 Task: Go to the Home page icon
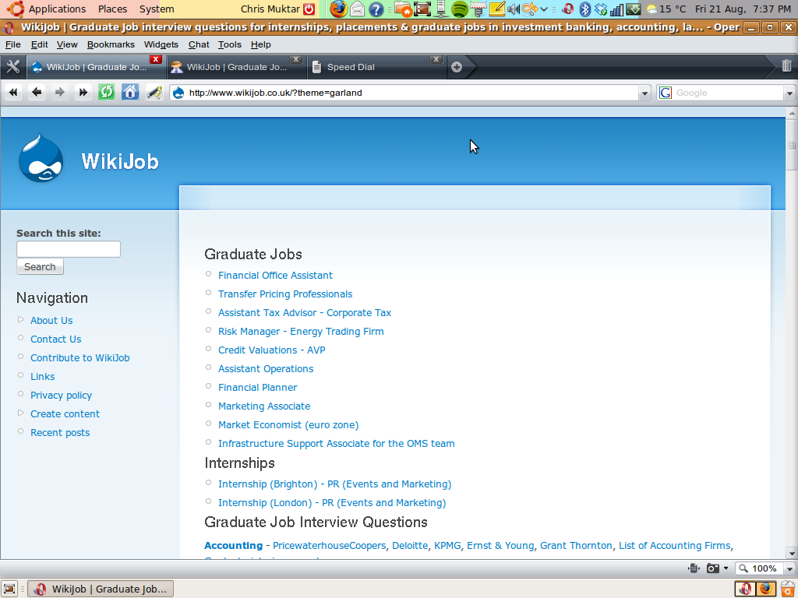pos(130,93)
